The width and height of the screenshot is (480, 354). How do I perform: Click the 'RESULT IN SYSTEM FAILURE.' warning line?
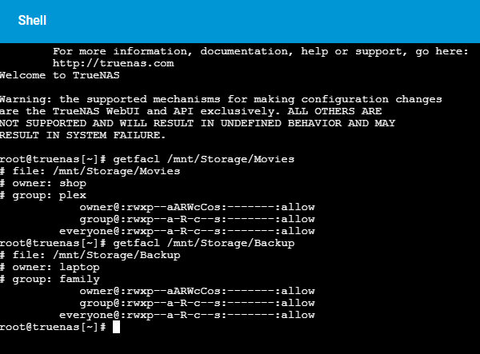pyautogui.click(x=82, y=135)
